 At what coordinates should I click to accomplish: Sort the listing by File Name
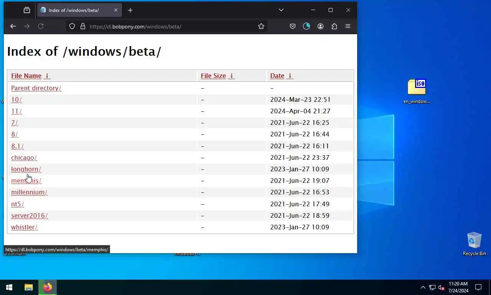[x=31, y=76]
